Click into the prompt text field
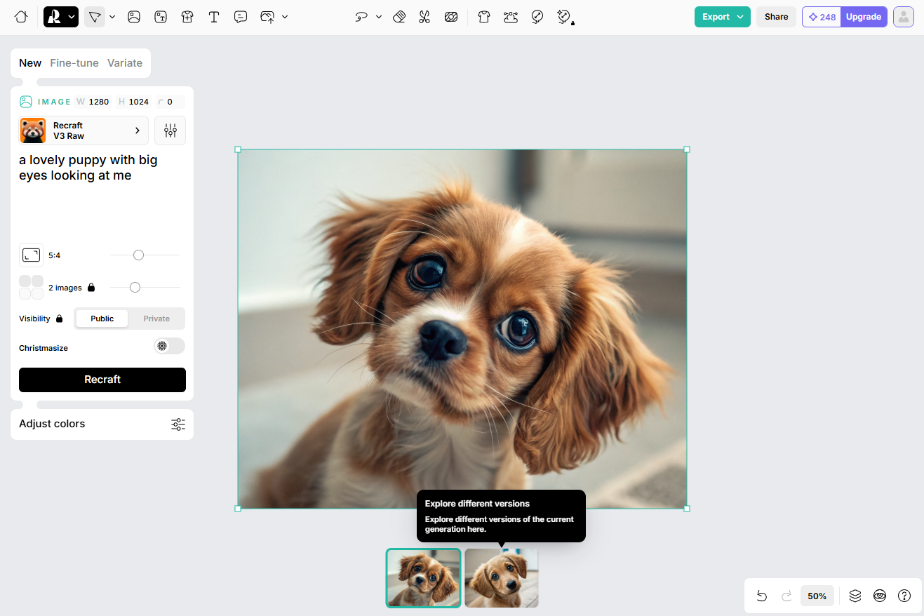Viewport: 924px width, 616px height. [x=102, y=193]
